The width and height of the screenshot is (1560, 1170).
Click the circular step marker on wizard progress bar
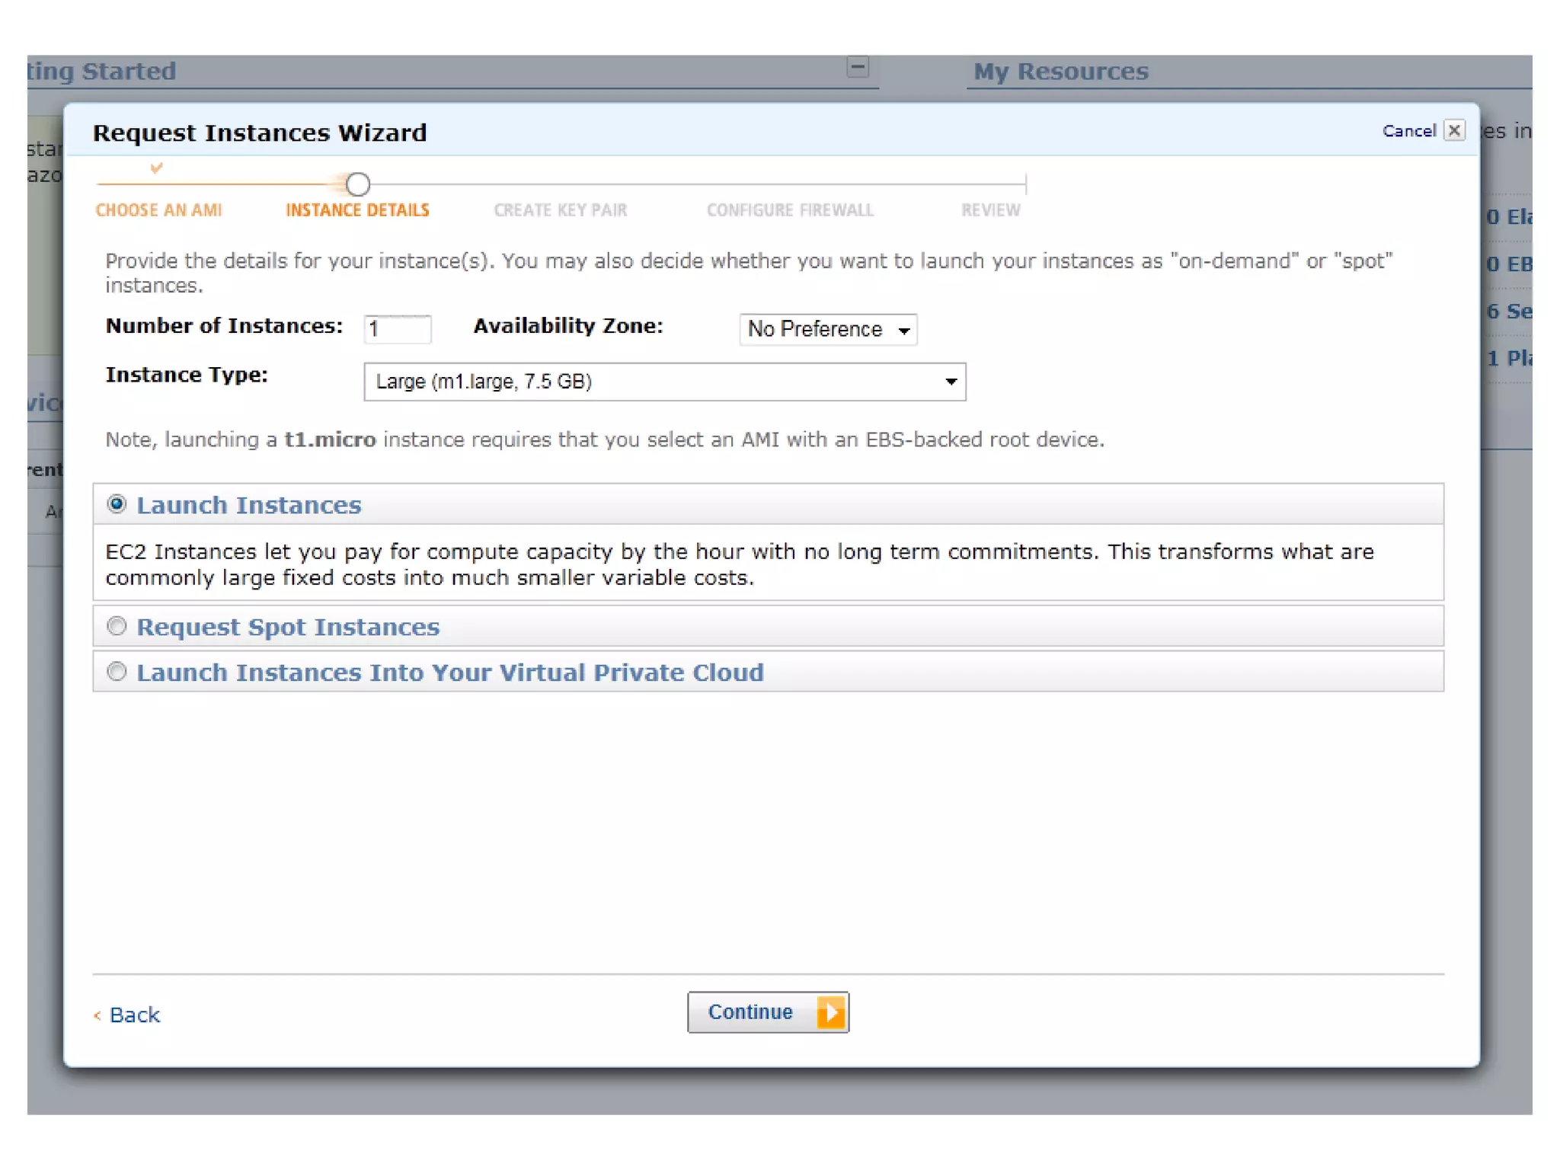pyautogui.click(x=357, y=184)
